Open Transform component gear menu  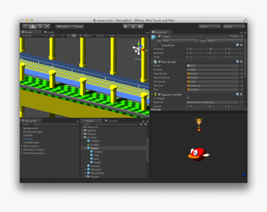tap(241, 45)
